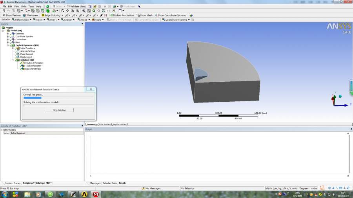Select the Total Deformation result icon
Image resolution: width=353 pixels, height=198 pixels.
pyautogui.click(x=24, y=66)
